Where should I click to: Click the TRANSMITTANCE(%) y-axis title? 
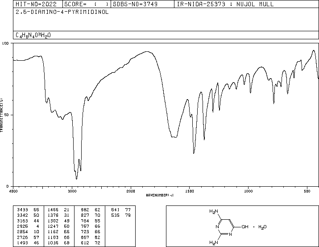pos(1,115)
